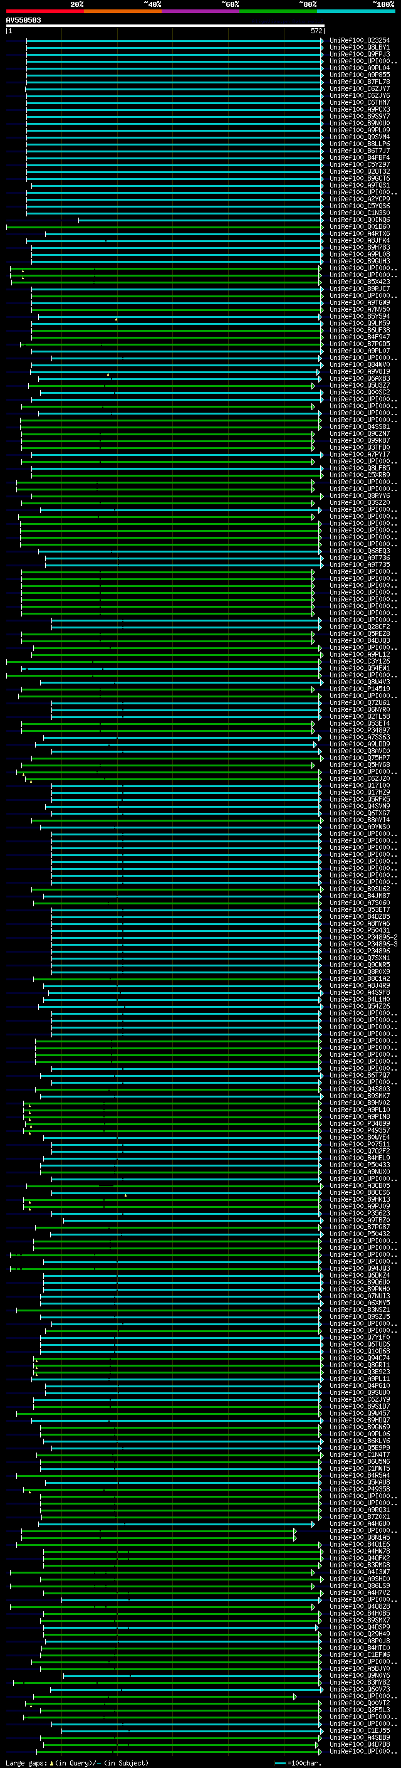Click the orange ~40% identity scale segment
This screenshot has width=401, height=1768.
(123, 11)
